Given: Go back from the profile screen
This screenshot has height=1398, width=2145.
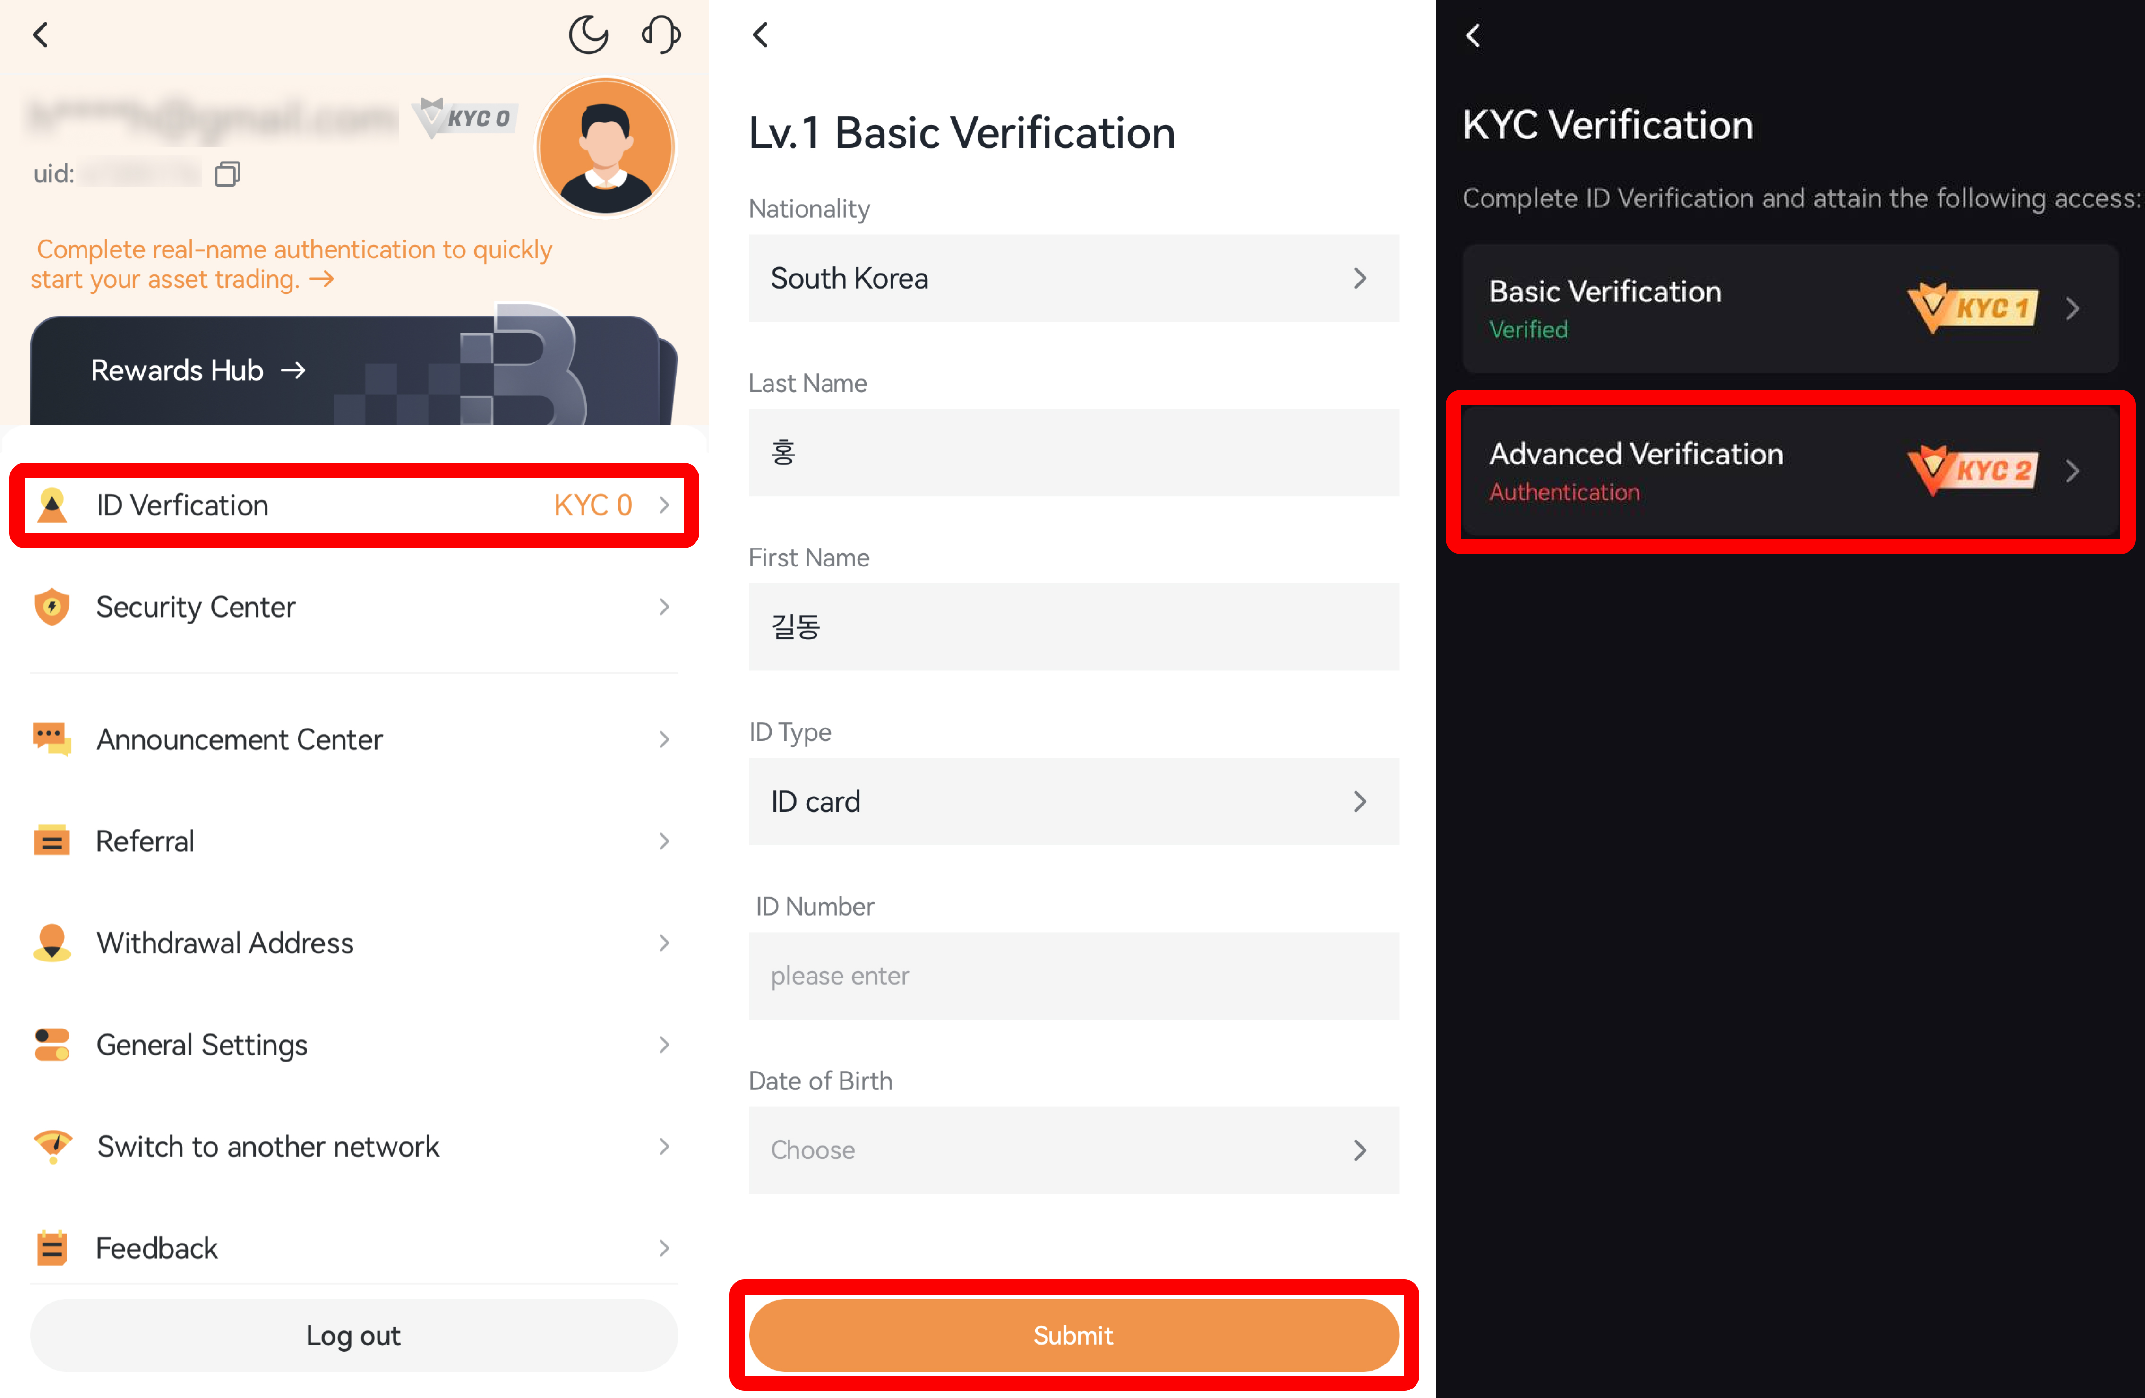Looking at the screenshot, I should coord(41,35).
